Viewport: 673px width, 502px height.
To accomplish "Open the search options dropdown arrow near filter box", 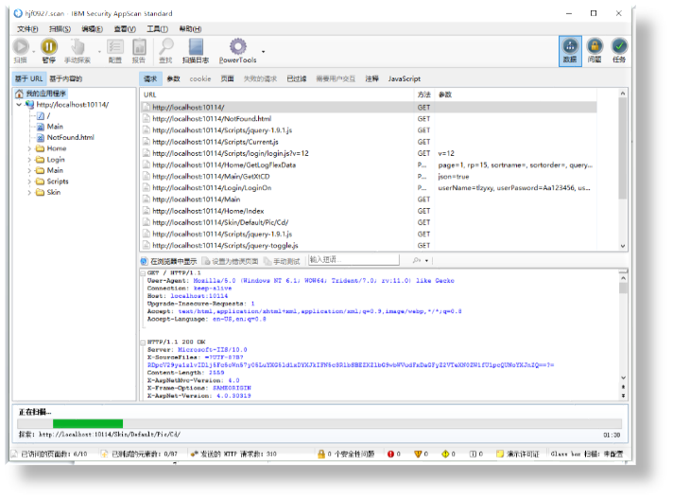I will (426, 261).
